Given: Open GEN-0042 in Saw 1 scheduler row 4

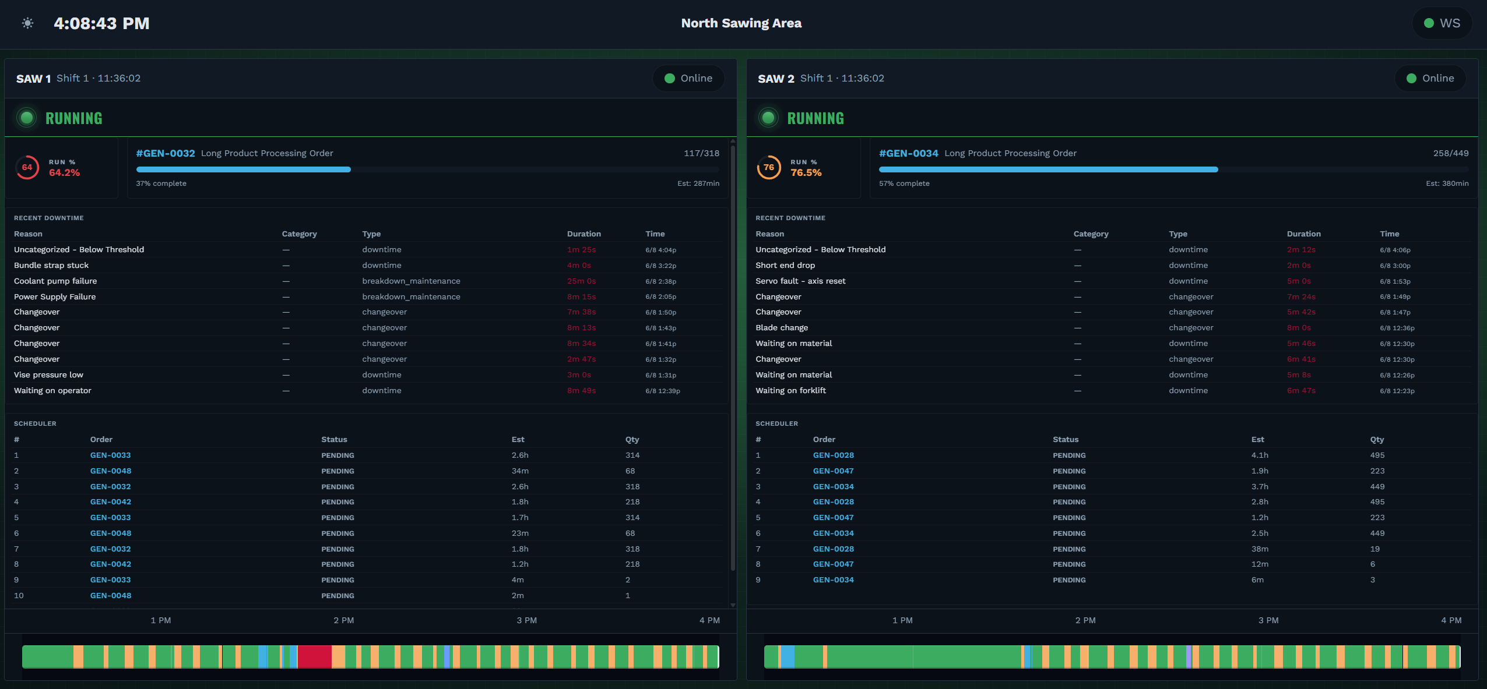Looking at the screenshot, I should click(111, 502).
